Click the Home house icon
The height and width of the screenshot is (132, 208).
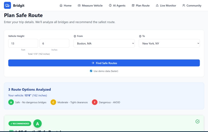click(61, 5)
